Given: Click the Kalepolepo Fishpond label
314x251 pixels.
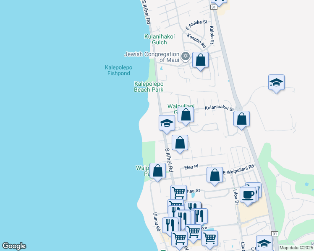Looking at the screenshot, I should click(118, 70).
